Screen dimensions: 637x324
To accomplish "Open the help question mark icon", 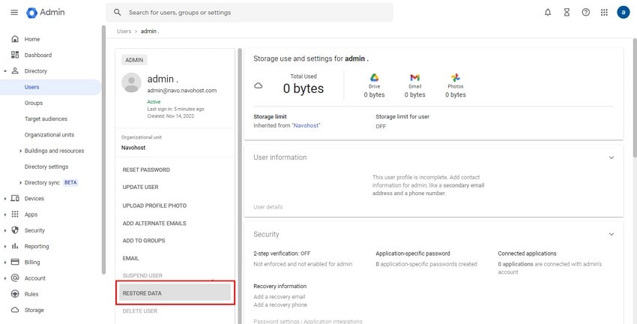I will click(585, 13).
